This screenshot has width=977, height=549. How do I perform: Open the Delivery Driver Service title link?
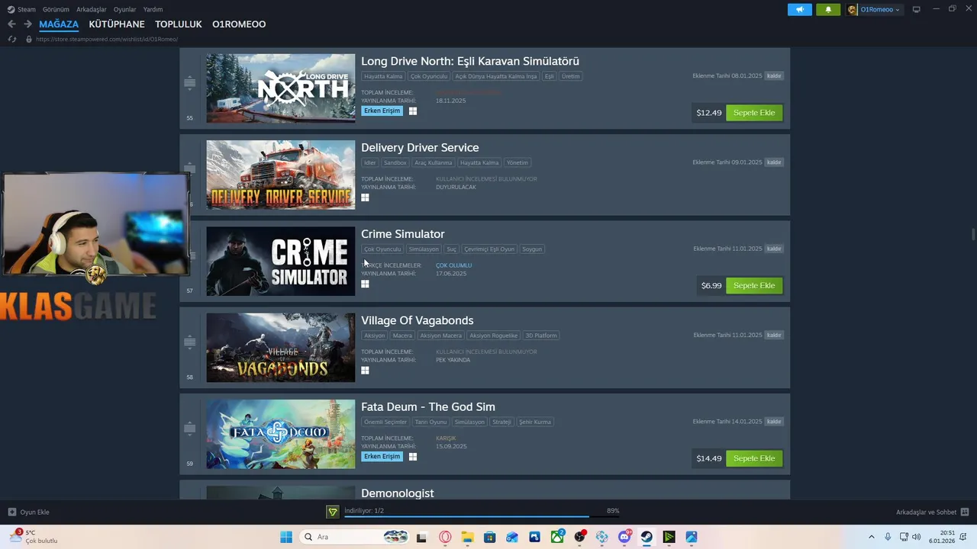tap(420, 147)
